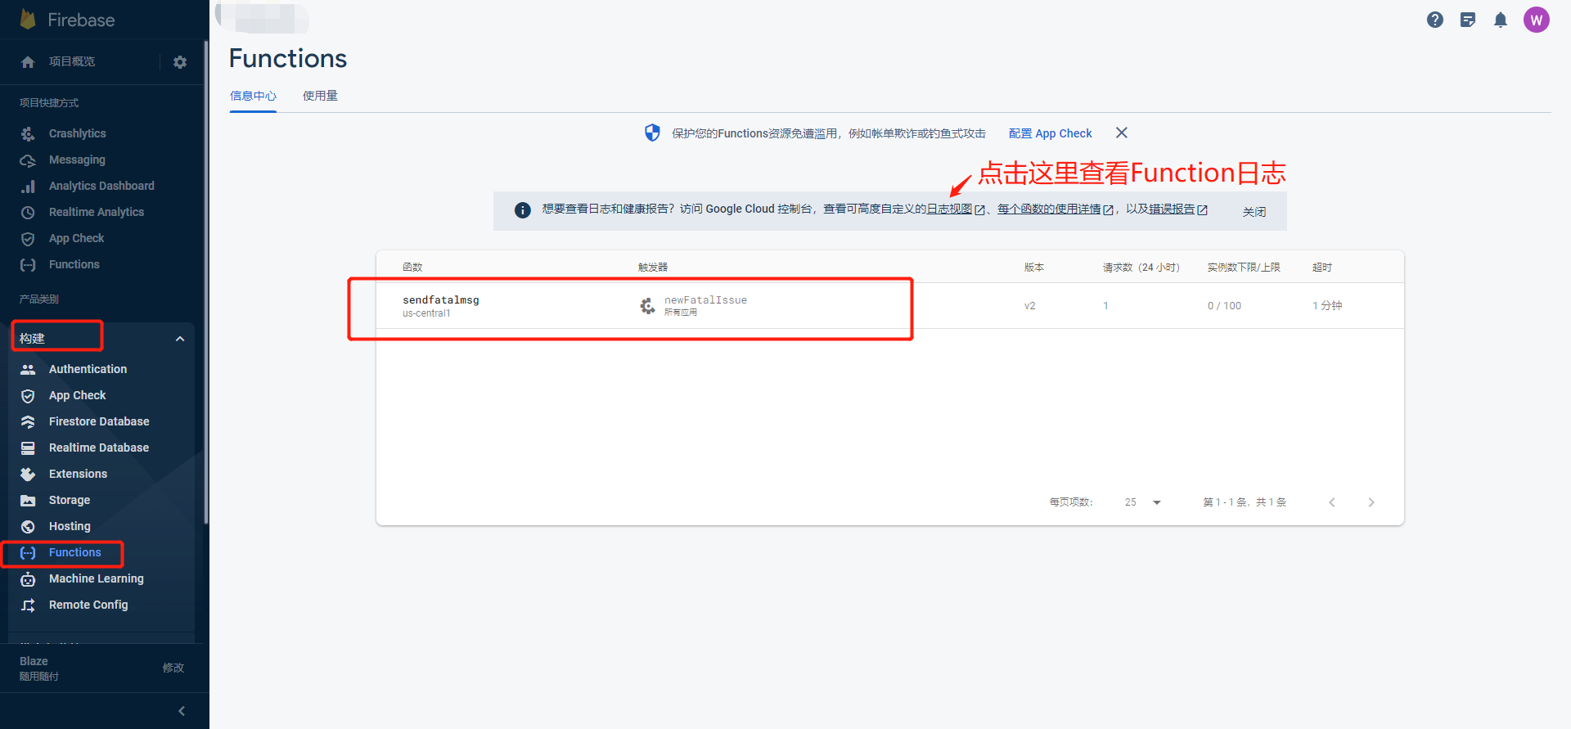Open project settings gear icon
Viewport: 1571px width, 729px height.
coord(180,62)
